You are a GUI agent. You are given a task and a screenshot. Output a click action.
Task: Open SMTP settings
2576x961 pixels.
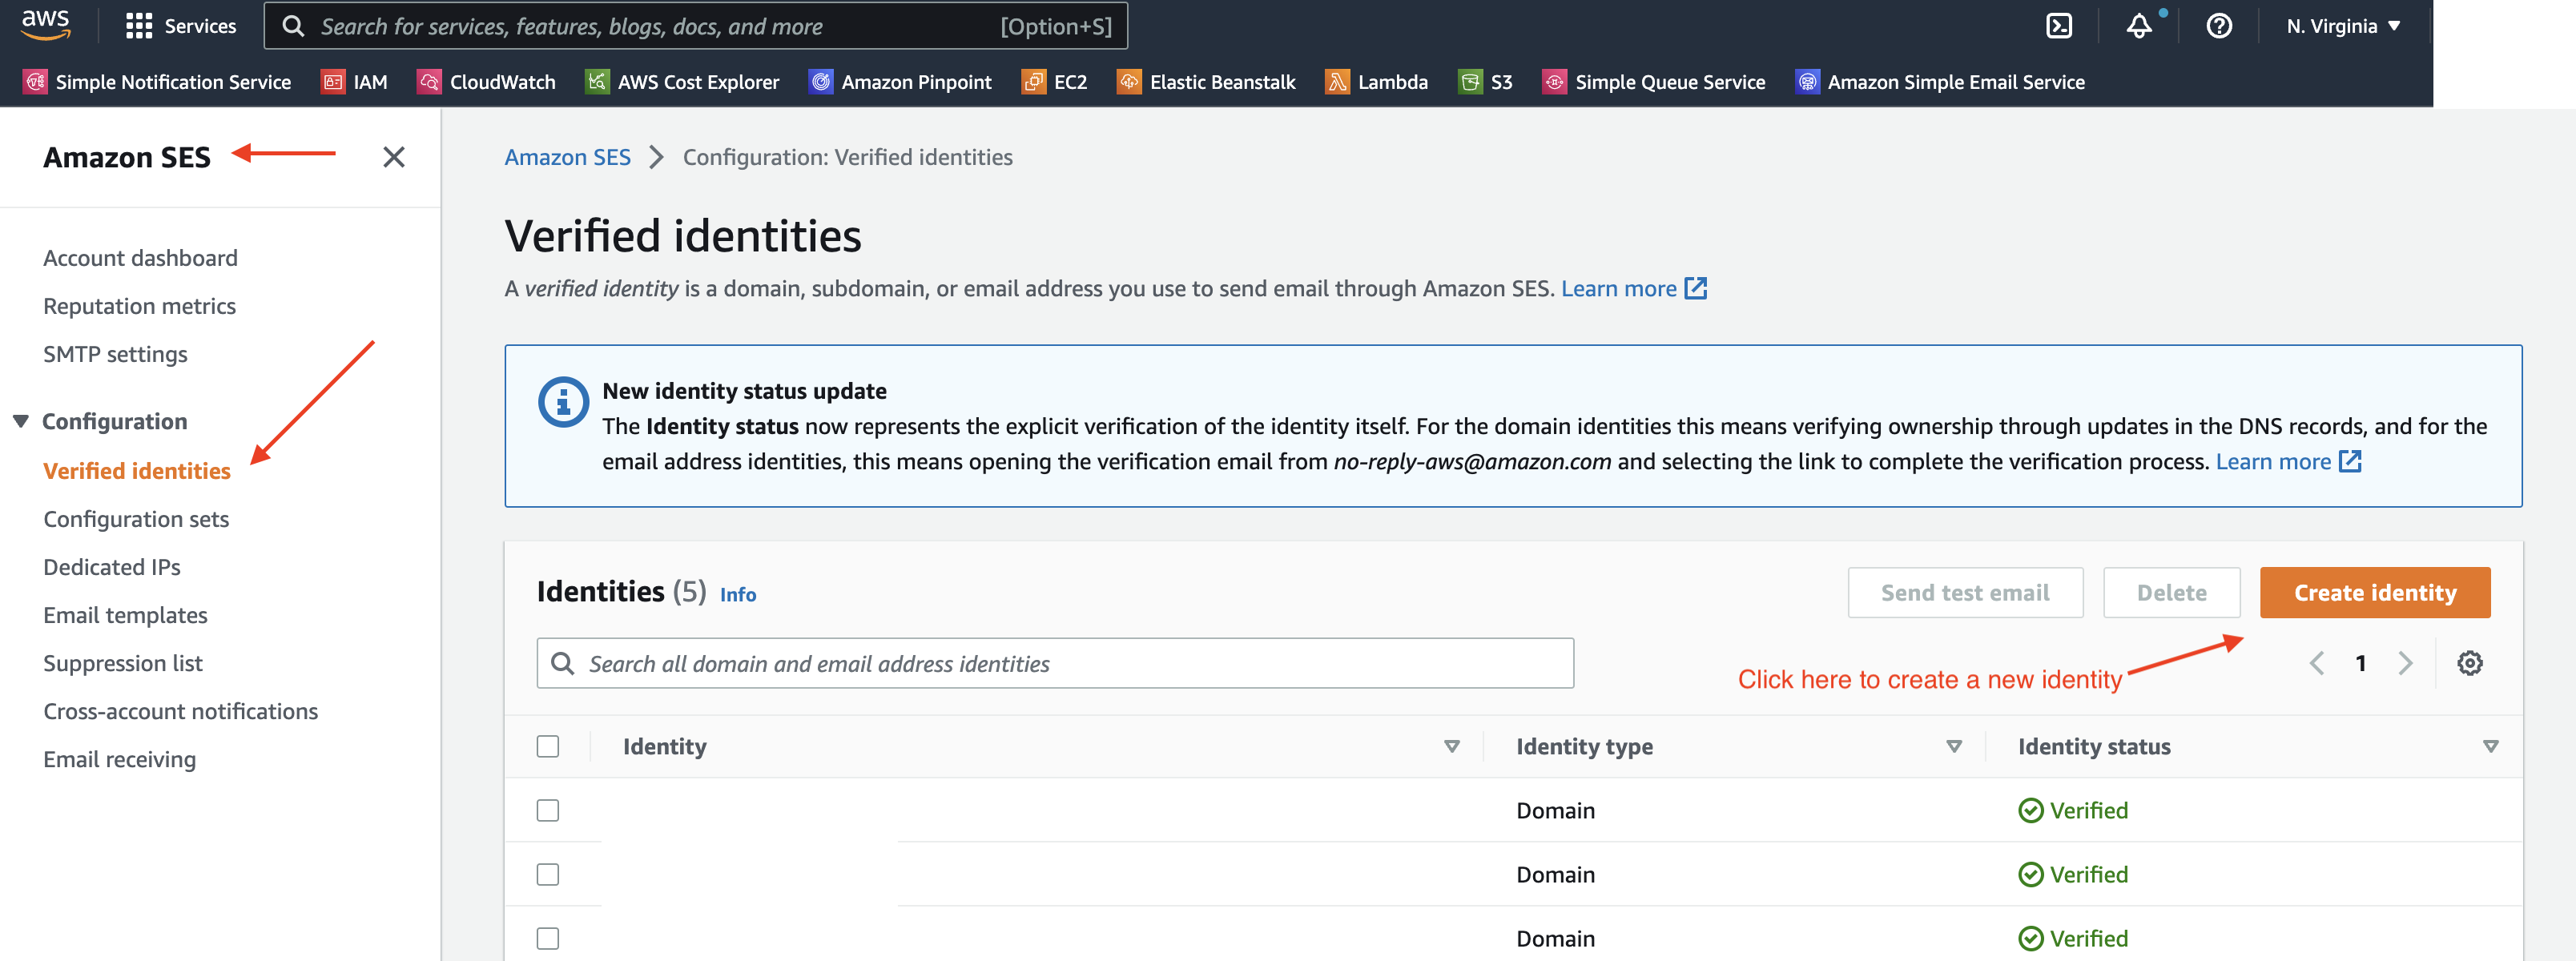pos(115,354)
